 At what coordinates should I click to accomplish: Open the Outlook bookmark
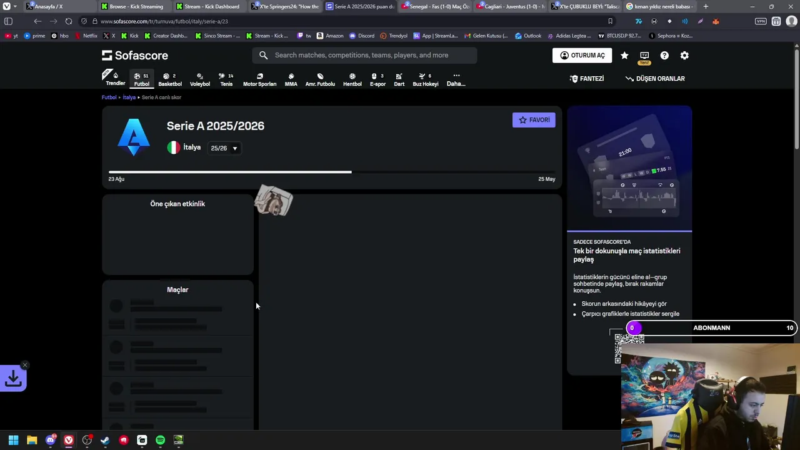[x=528, y=36]
